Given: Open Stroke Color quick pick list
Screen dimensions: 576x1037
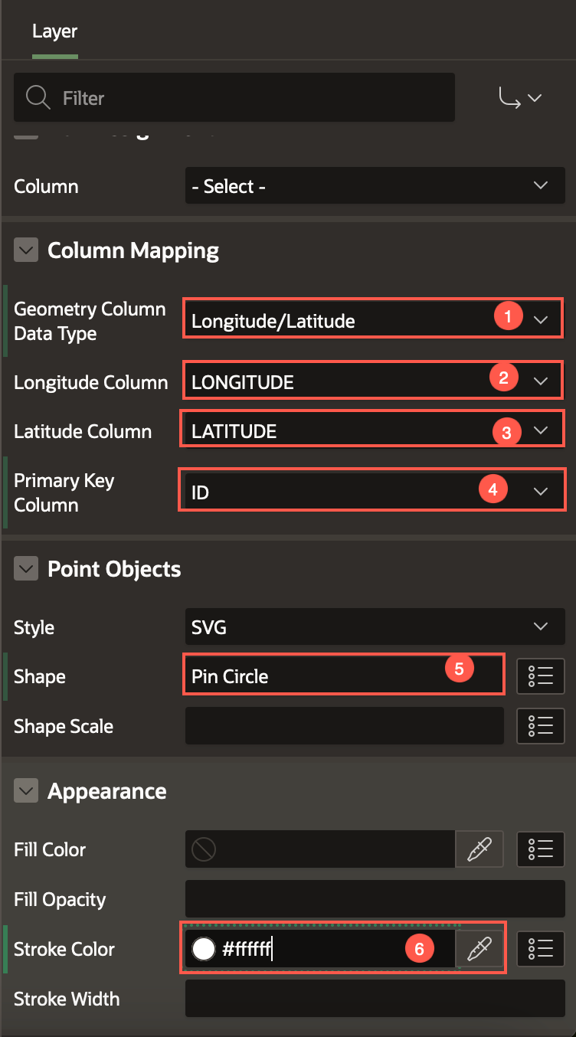Looking at the screenshot, I should point(541,949).
